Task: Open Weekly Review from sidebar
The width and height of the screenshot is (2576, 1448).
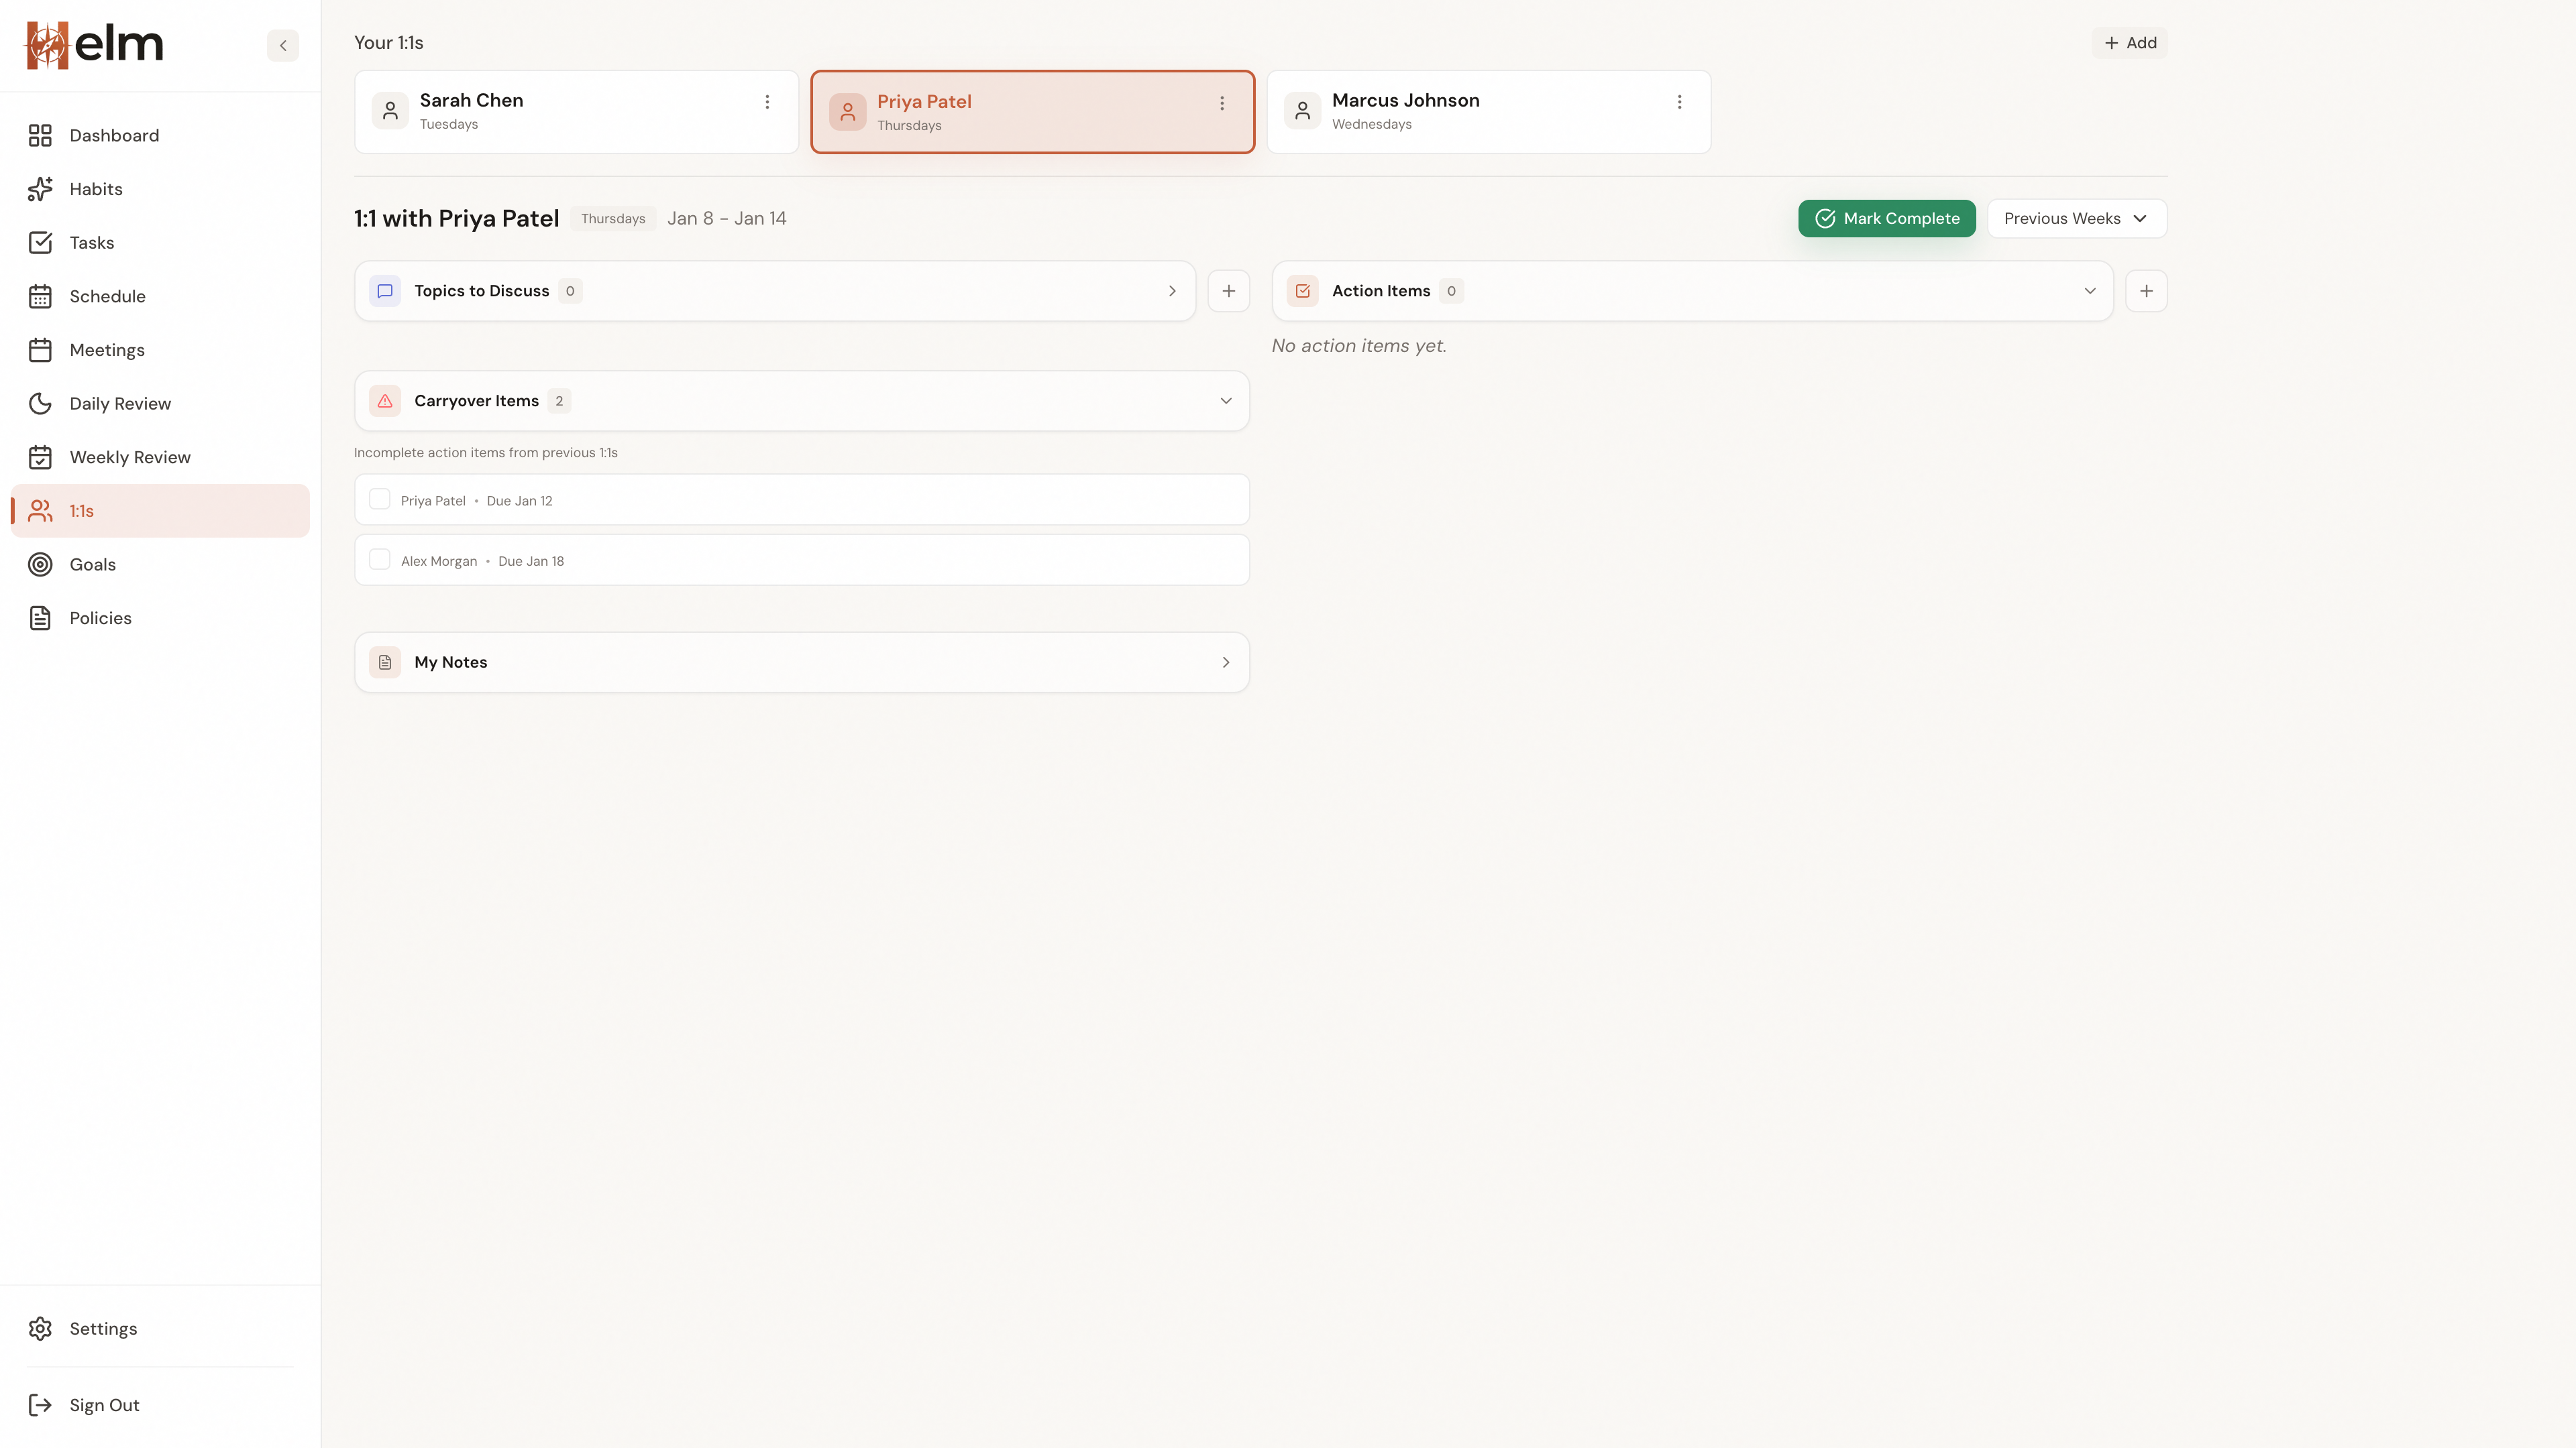Action: 130,457
